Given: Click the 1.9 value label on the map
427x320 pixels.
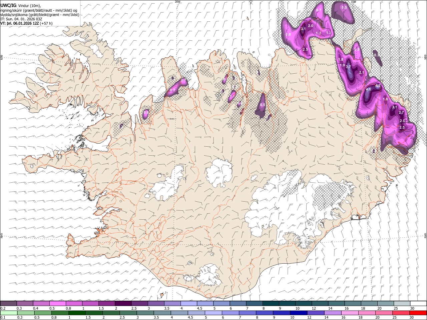Looking at the screenshot, I should [x=342, y=65].
